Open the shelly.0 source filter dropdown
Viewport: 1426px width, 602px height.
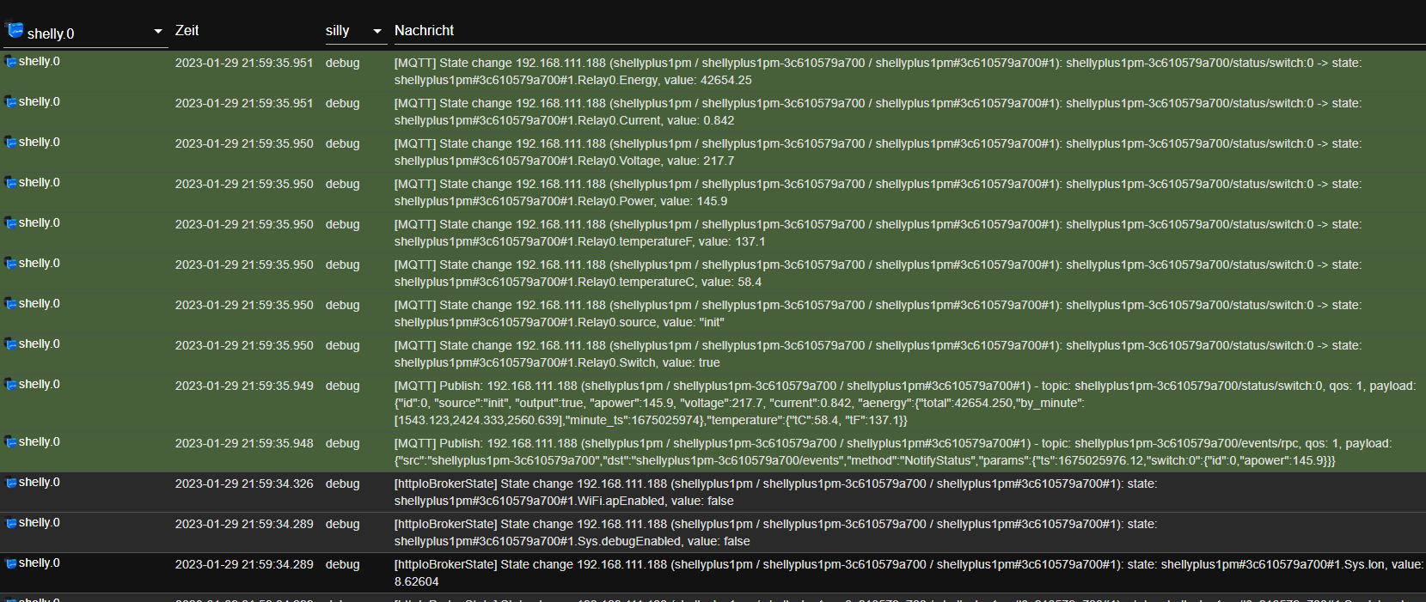click(84, 33)
